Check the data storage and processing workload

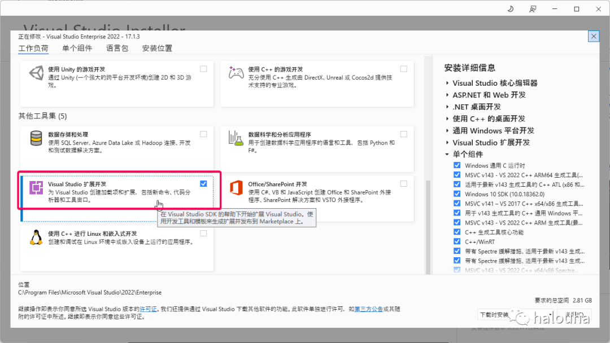tap(203, 134)
